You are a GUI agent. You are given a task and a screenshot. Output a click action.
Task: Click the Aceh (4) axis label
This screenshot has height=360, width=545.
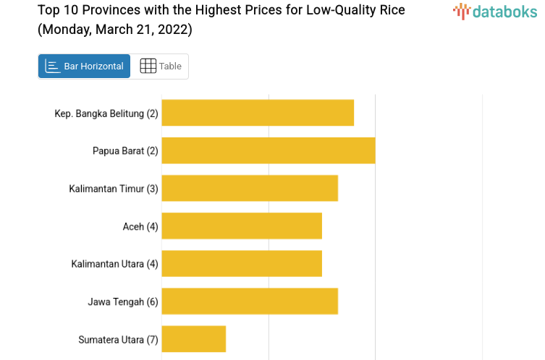[140, 226]
